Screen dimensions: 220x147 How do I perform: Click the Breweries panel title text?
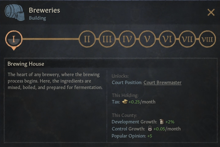click(x=44, y=10)
